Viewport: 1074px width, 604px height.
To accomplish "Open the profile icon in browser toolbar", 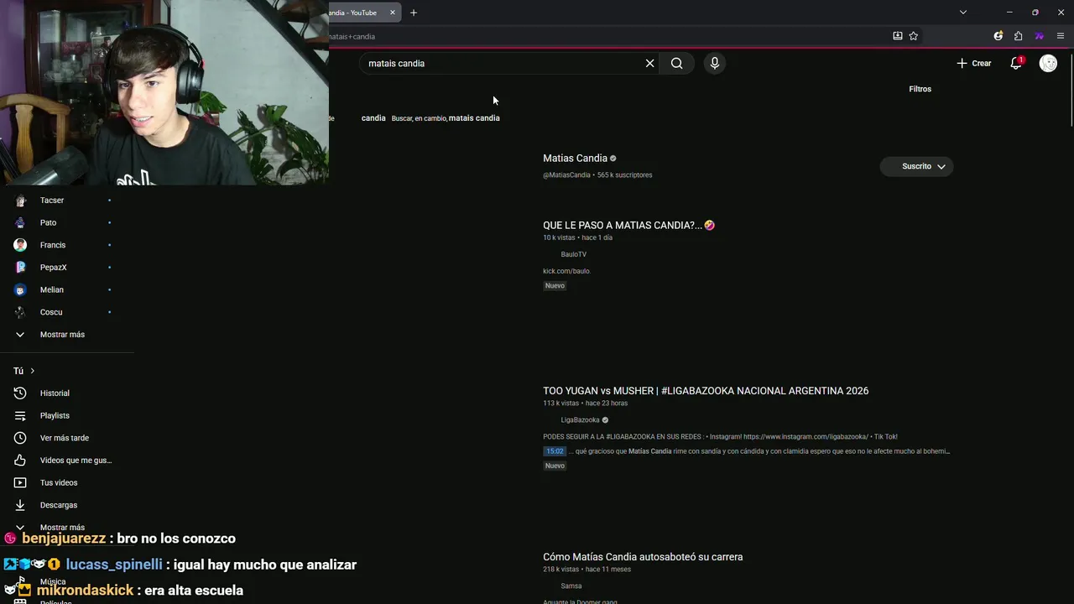I will point(998,36).
